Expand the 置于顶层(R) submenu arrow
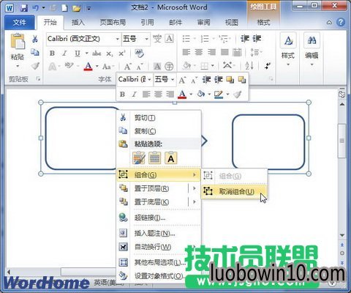351x293 pixels. point(195,188)
